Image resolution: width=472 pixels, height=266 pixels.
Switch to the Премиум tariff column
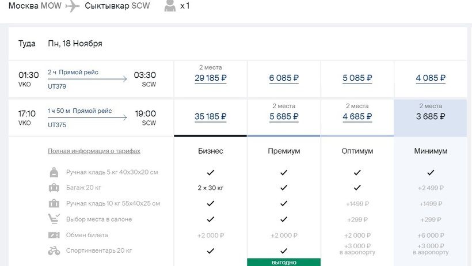coord(284,151)
